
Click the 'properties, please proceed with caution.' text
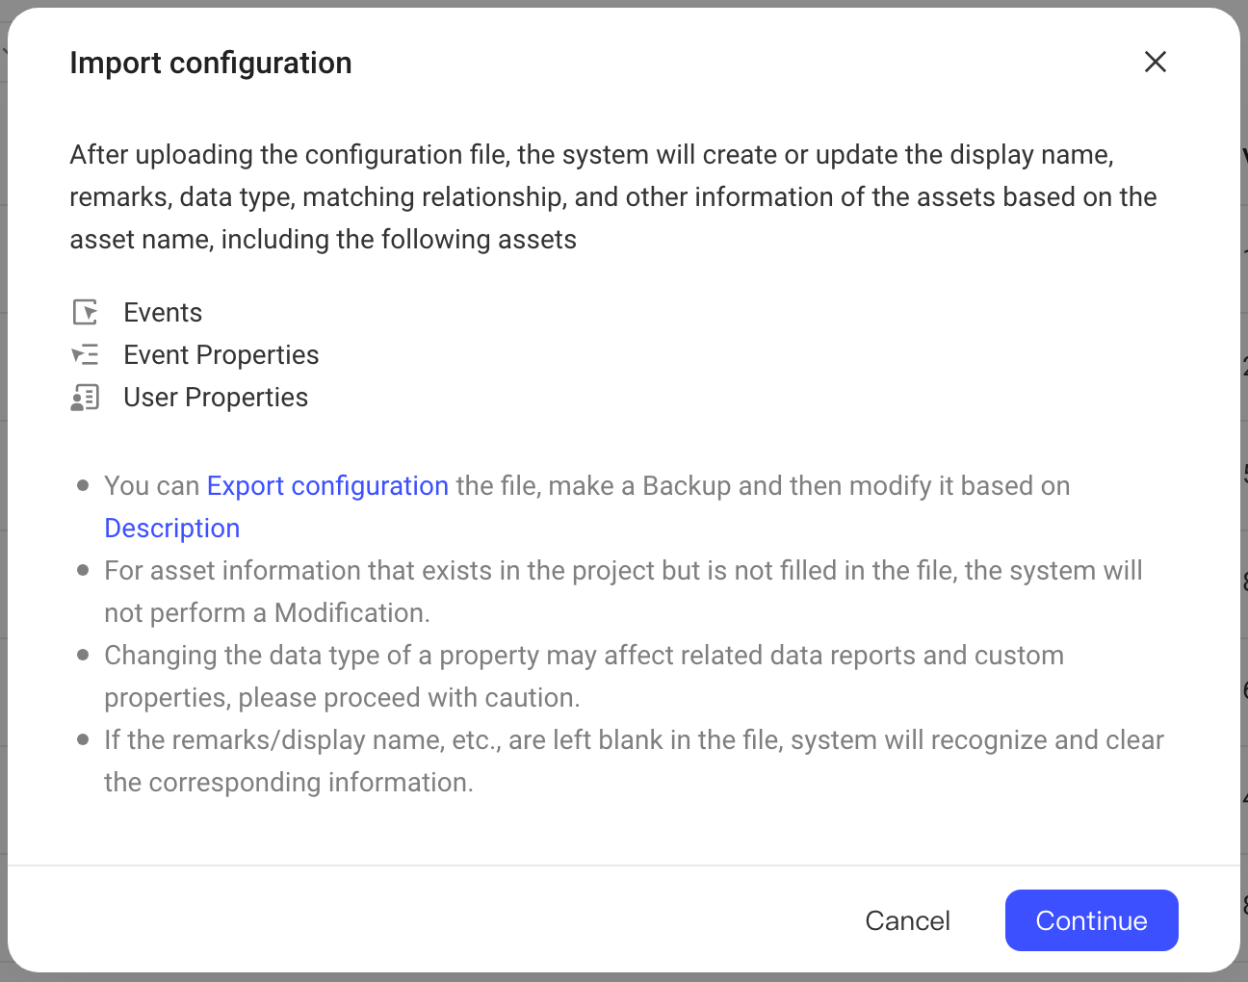click(x=342, y=697)
